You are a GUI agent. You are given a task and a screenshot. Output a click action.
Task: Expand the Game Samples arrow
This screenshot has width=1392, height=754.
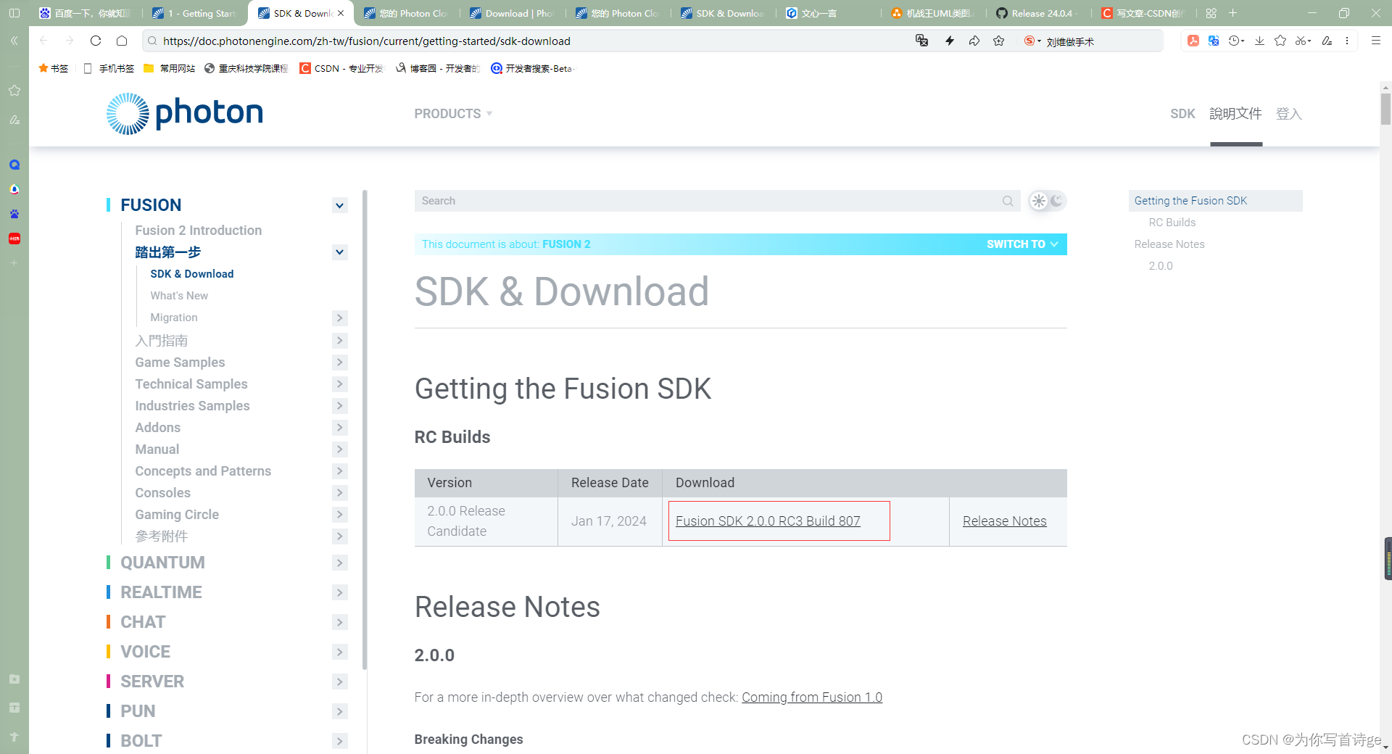[339, 362]
